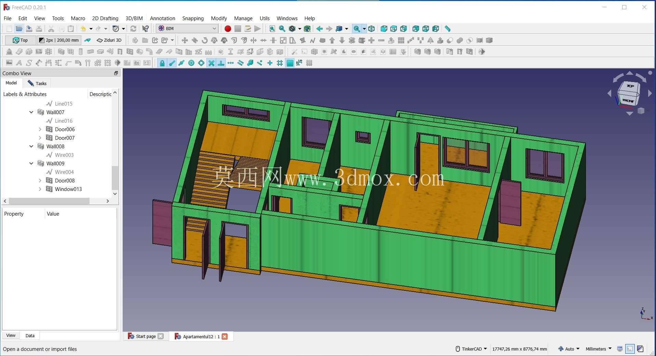
Task: Toggle snap to perpendicular
Action: point(221,63)
